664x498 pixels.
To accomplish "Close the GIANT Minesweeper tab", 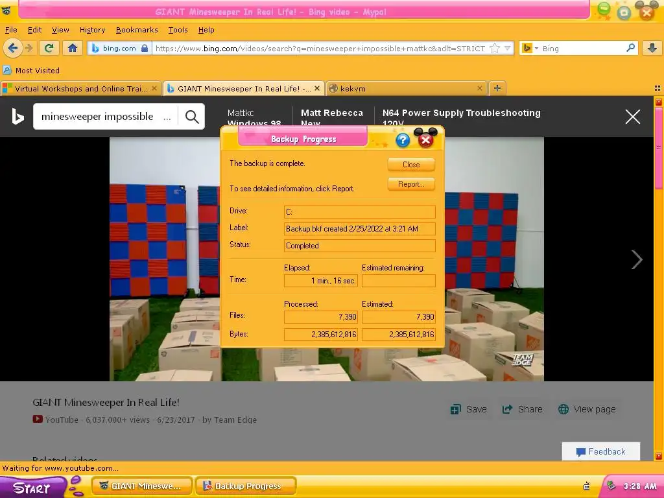I will (x=316, y=88).
